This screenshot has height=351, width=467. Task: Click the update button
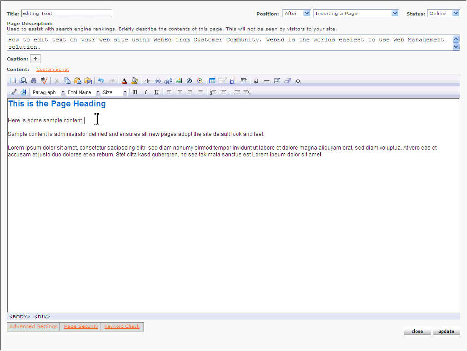446,331
